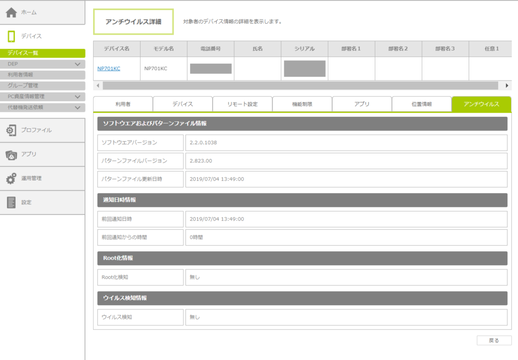This screenshot has height=360, width=518.
Task: Click the App section icon
Action: (x=11, y=155)
